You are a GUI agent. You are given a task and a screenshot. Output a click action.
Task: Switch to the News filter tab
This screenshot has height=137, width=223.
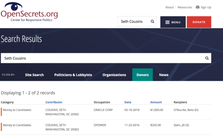point(164,75)
